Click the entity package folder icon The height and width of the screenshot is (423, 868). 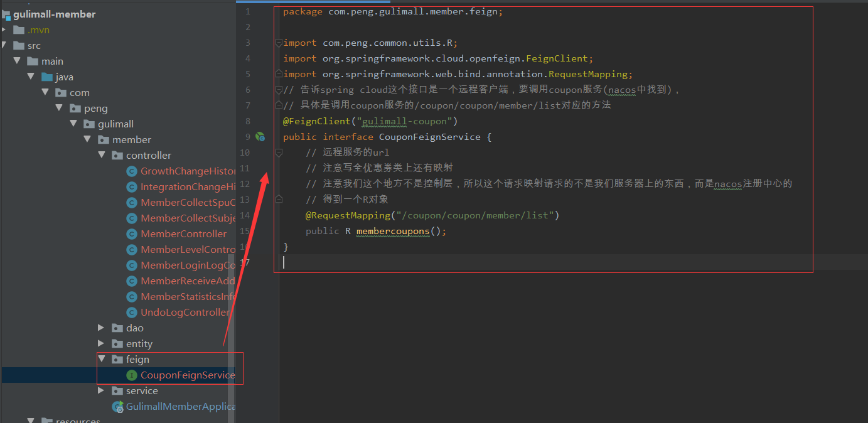coord(117,343)
